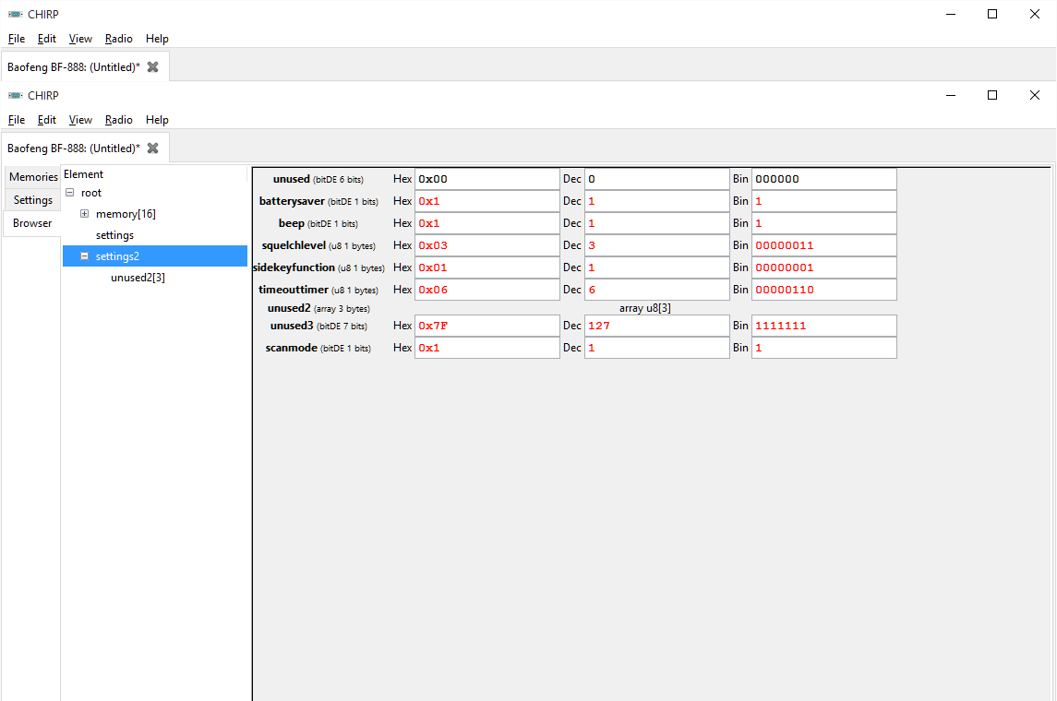
Task: Click the CHIRP app icon in the front window title bar
Action: (x=15, y=96)
